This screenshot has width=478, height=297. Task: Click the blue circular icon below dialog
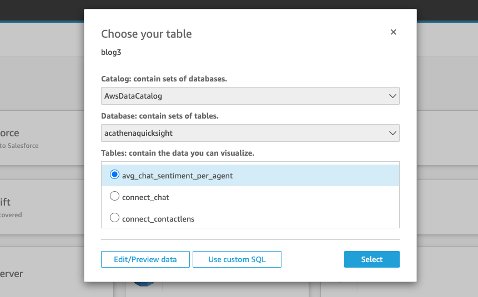pos(144,284)
